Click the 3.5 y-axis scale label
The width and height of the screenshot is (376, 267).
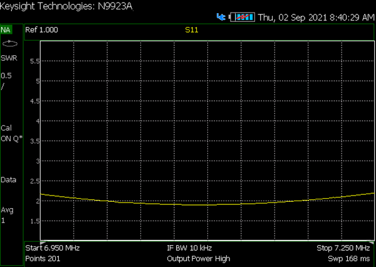(x=34, y=141)
